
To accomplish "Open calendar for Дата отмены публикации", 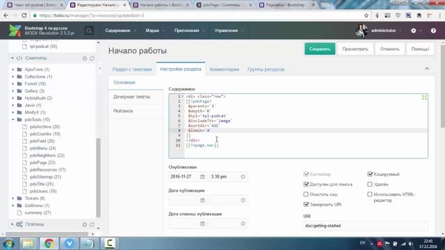I will (x=202, y=224).
